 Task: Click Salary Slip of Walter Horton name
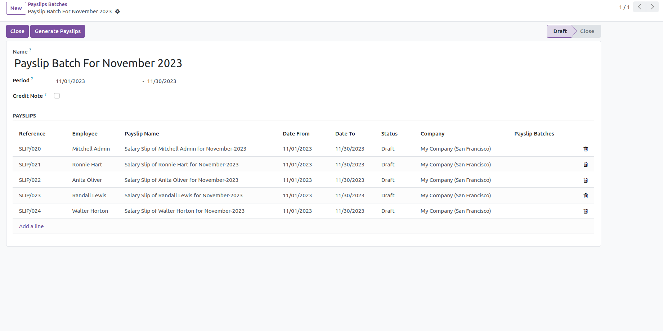(x=184, y=211)
